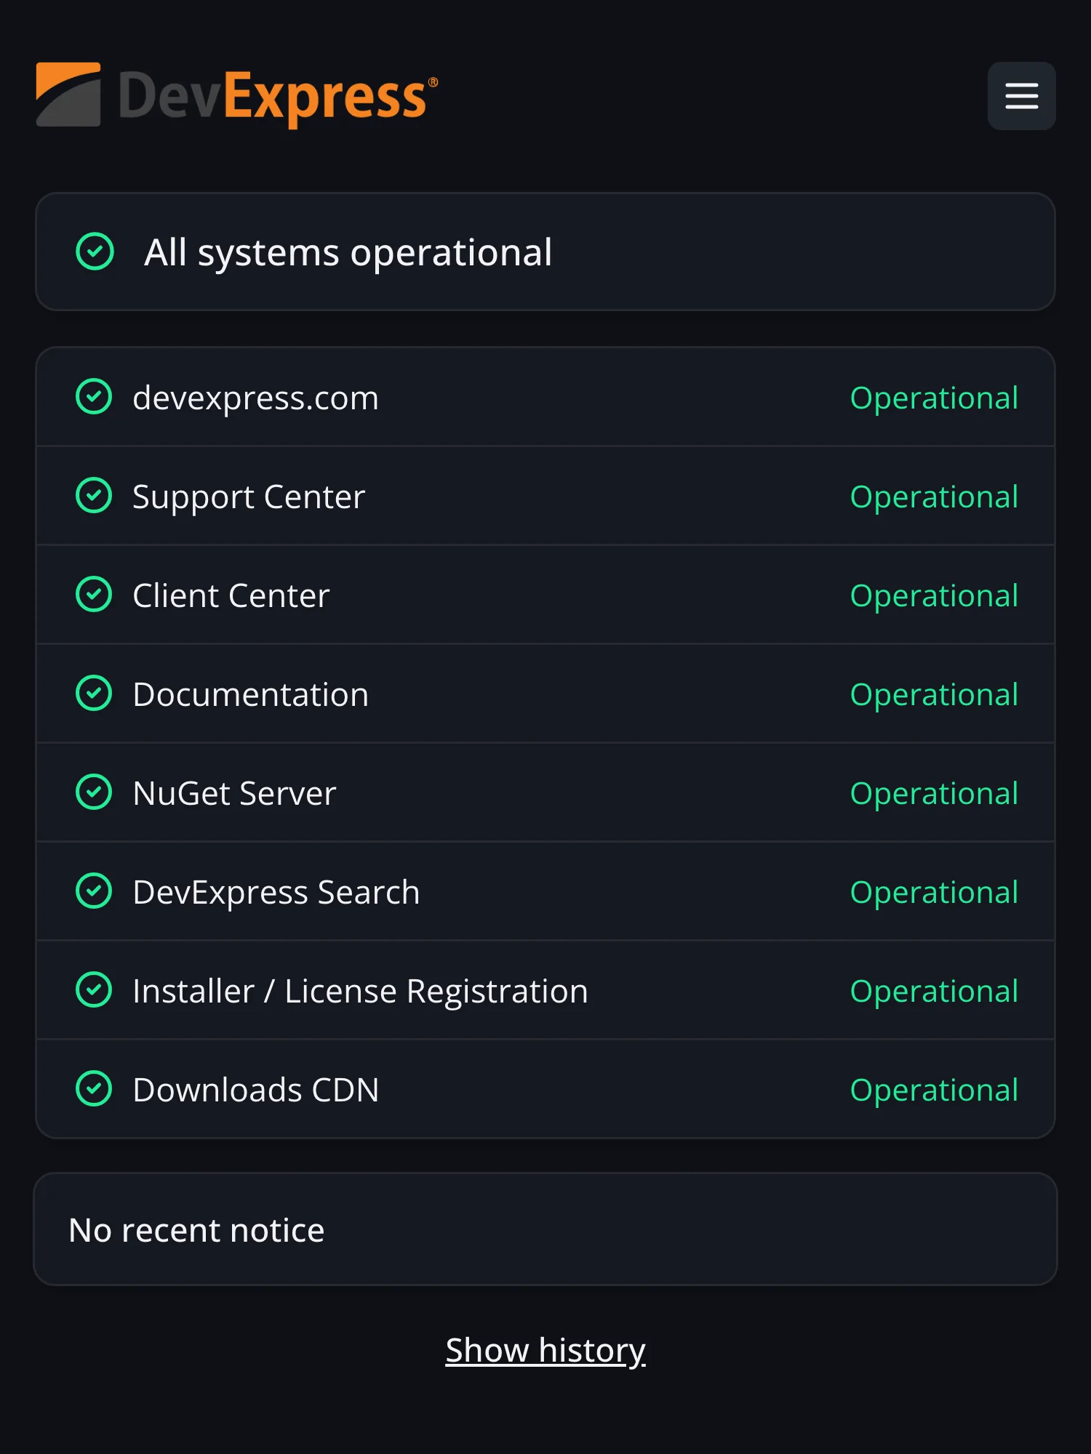Click the check icon beside DevExpress Search
The width and height of the screenshot is (1091, 1454).
[x=94, y=891]
